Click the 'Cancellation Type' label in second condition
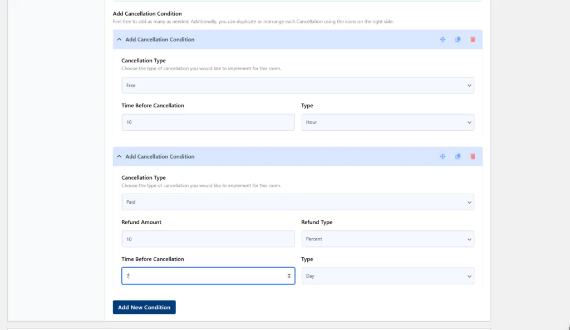570x330 pixels. pos(143,178)
